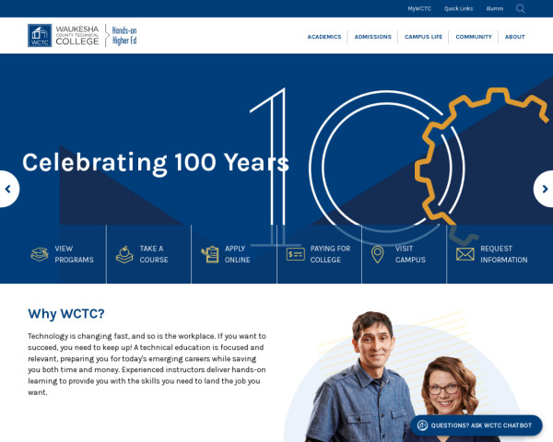Open the MyWCTC link

point(419,8)
